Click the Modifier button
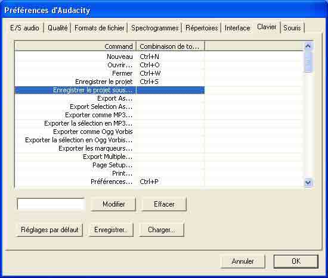 pyautogui.click(x=113, y=204)
